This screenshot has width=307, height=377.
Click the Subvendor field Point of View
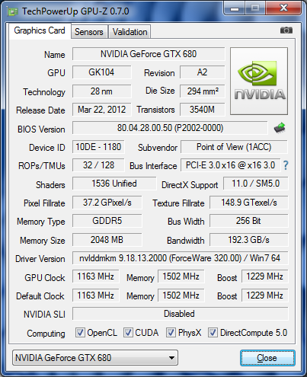234,147
